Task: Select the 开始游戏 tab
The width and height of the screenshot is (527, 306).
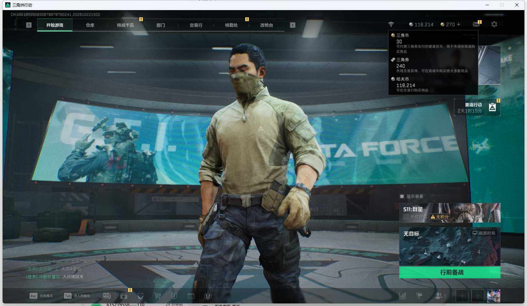Action: click(55, 25)
